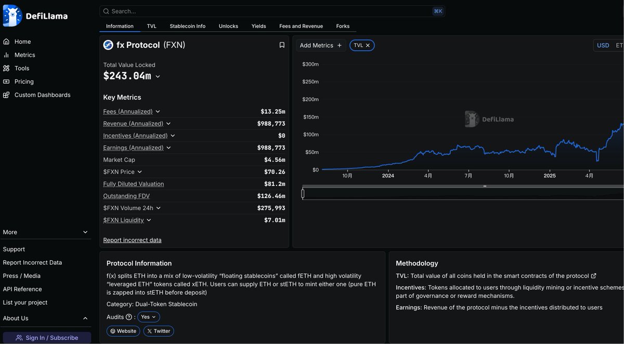Click the fx Protocol logo icon
Screen dimensions: 624x344
tap(108, 45)
